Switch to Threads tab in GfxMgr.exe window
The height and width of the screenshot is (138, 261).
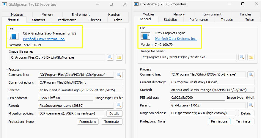95,20
